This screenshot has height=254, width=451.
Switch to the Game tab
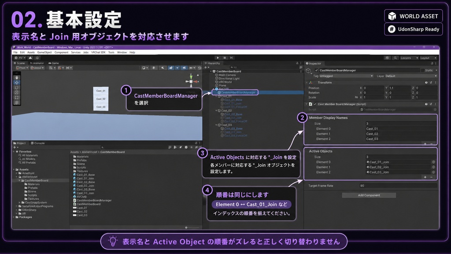click(x=53, y=63)
